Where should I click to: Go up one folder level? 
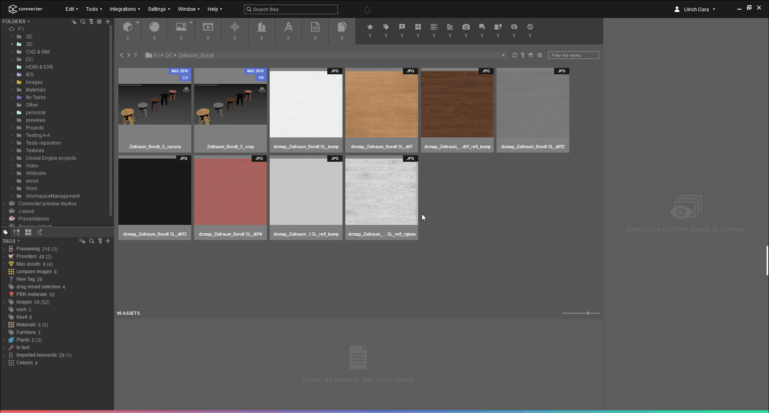[x=136, y=55]
